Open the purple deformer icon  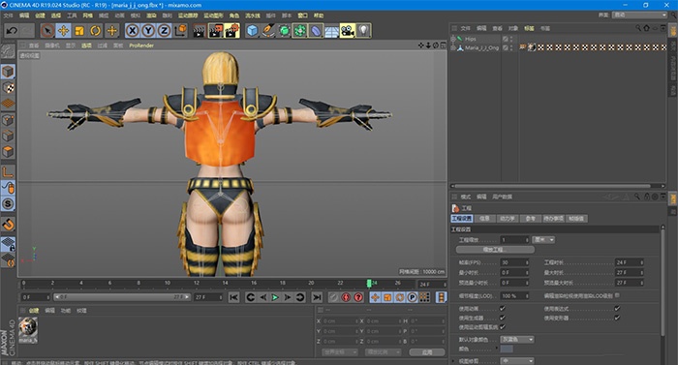pyautogui.click(x=316, y=31)
